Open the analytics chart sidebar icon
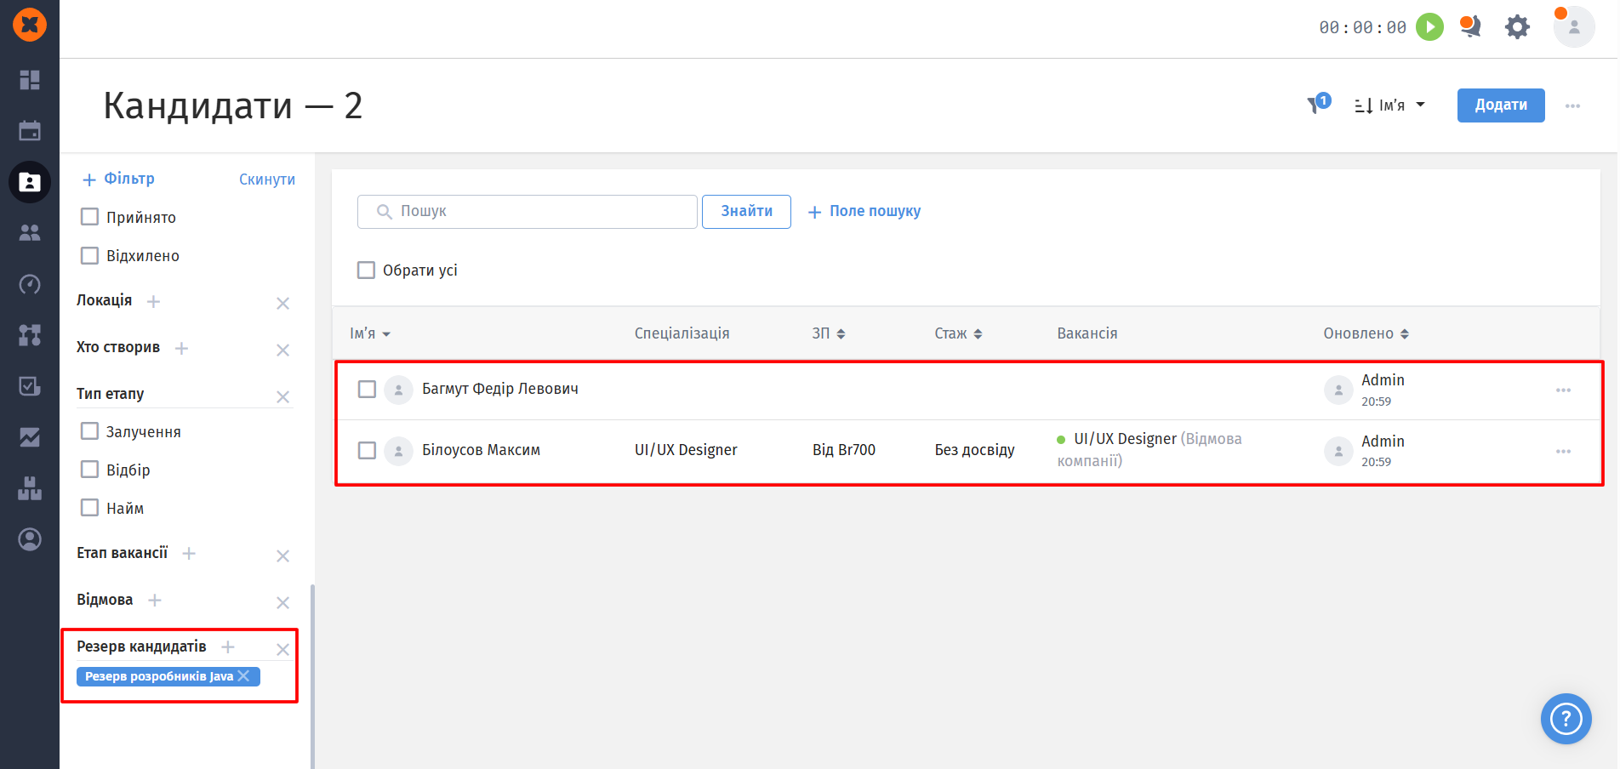 point(30,437)
